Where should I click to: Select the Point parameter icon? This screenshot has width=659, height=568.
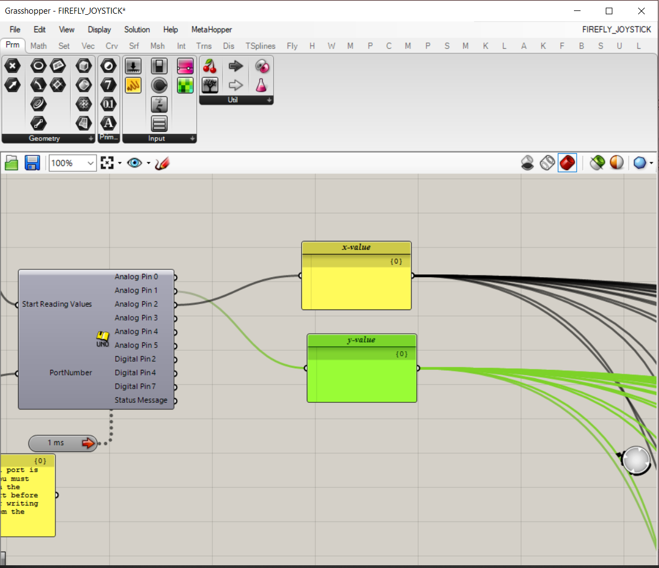(x=12, y=66)
